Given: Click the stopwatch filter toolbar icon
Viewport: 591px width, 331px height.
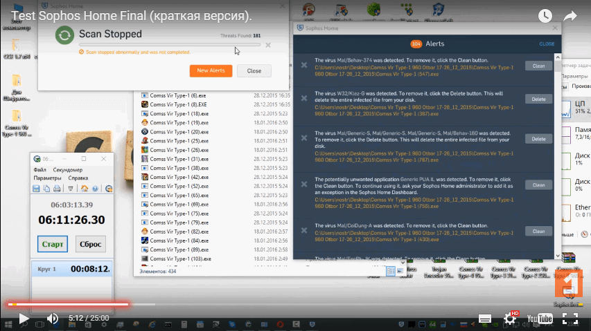Looking at the screenshot, I should click(x=71, y=189).
